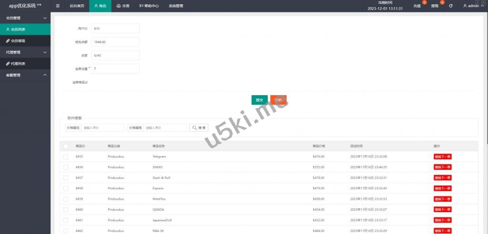Switch to the 交易 top navigation tab
The image size is (488, 234).
pyautogui.click(x=123, y=6)
